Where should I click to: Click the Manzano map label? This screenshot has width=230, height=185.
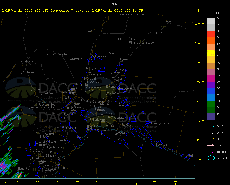click(x=24, y=169)
